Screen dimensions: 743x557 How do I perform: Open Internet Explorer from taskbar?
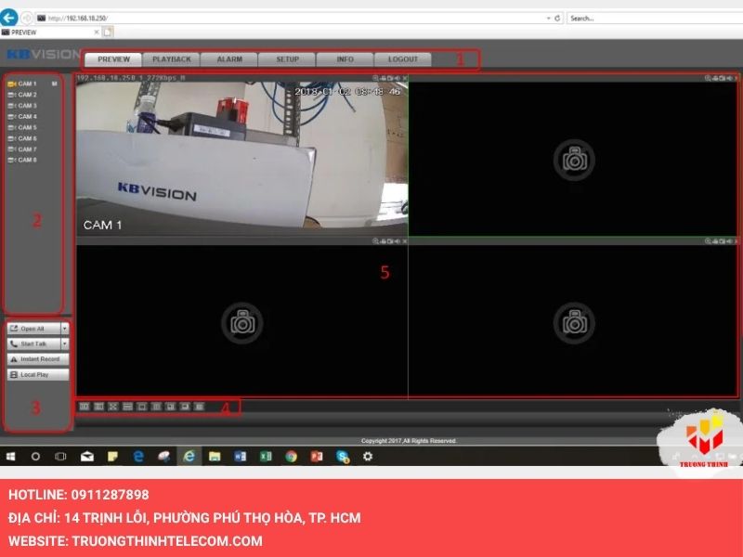189,456
